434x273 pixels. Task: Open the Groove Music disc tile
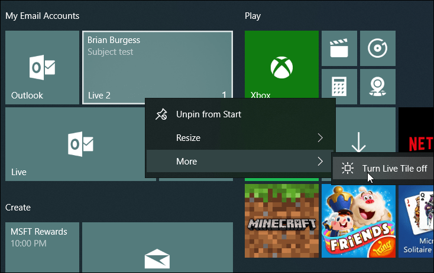tap(378, 48)
